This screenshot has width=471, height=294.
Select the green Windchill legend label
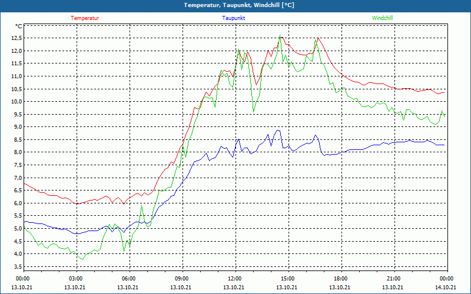click(382, 18)
